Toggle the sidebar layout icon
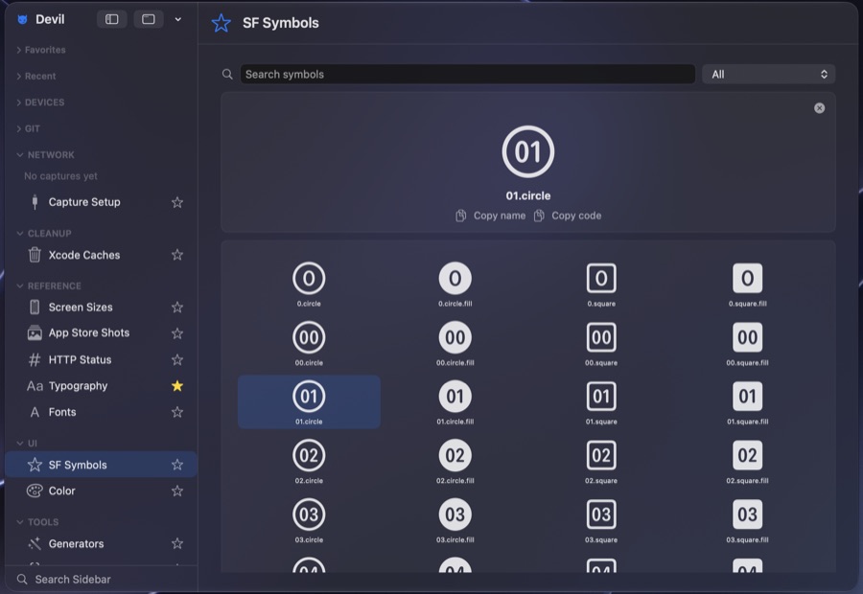This screenshot has height=594, width=863. pyautogui.click(x=112, y=19)
